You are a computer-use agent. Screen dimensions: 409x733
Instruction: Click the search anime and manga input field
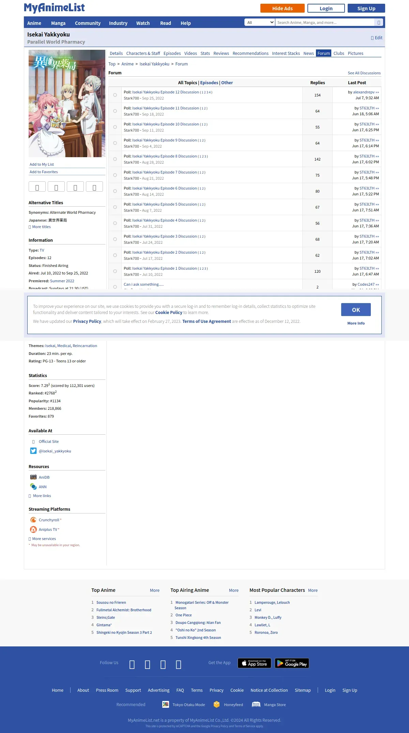[x=325, y=23]
